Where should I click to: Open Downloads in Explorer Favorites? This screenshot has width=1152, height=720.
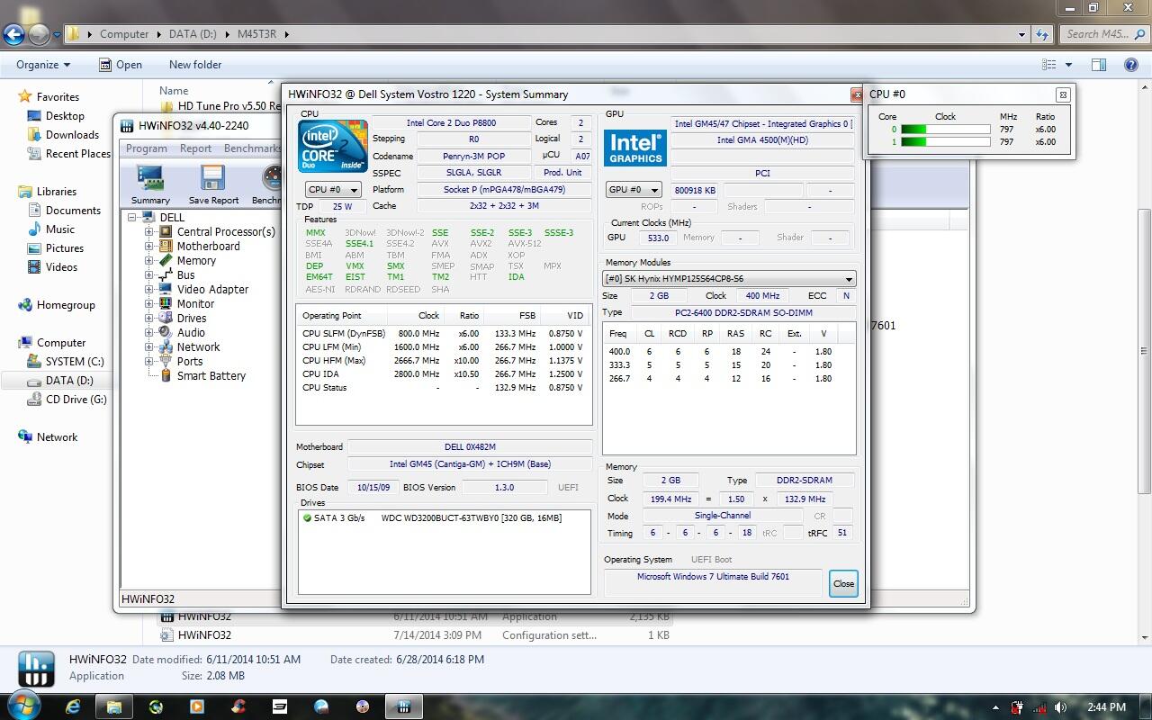pos(72,135)
